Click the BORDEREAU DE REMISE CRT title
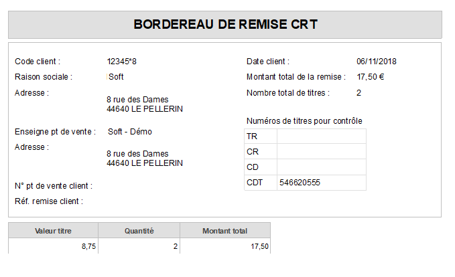 [225, 24]
